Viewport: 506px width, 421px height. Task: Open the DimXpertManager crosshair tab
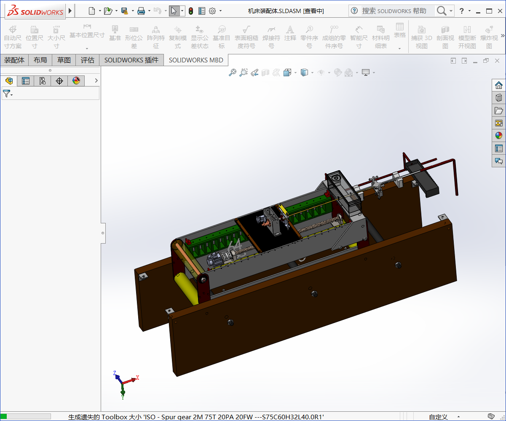[x=59, y=81]
